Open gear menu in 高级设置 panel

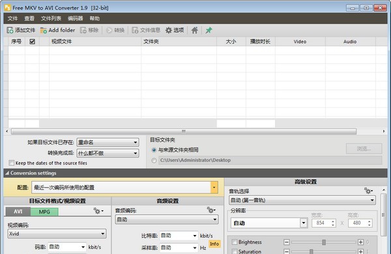tap(368, 191)
